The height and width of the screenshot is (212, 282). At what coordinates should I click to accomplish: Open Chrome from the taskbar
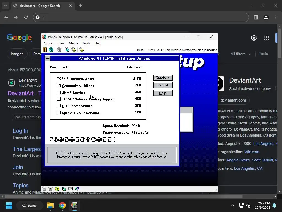63,205
